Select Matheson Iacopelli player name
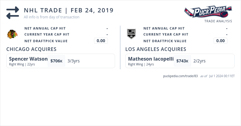The width and height of the screenshot is (241, 126). click(x=151, y=59)
